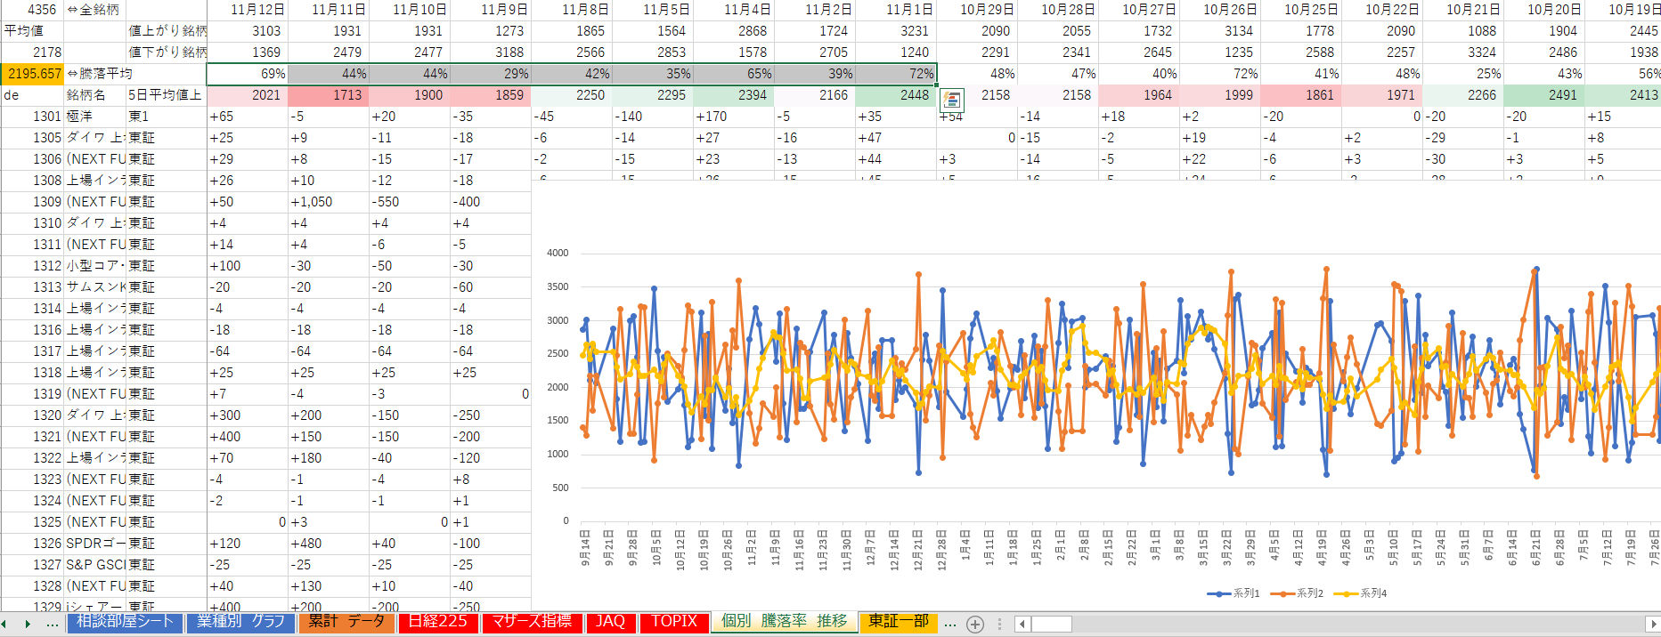Click the 系列1 legend entry in chart

click(x=1234, y=593)
